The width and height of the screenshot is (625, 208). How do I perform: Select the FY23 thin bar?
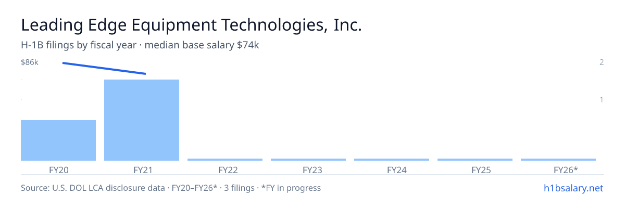(308, 160)
